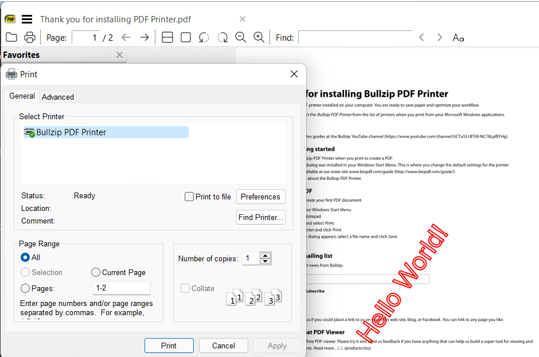The image size is (539, 357).
Task: Increase the number of copies
Action: pyautogui.click(x=265, y=255)
